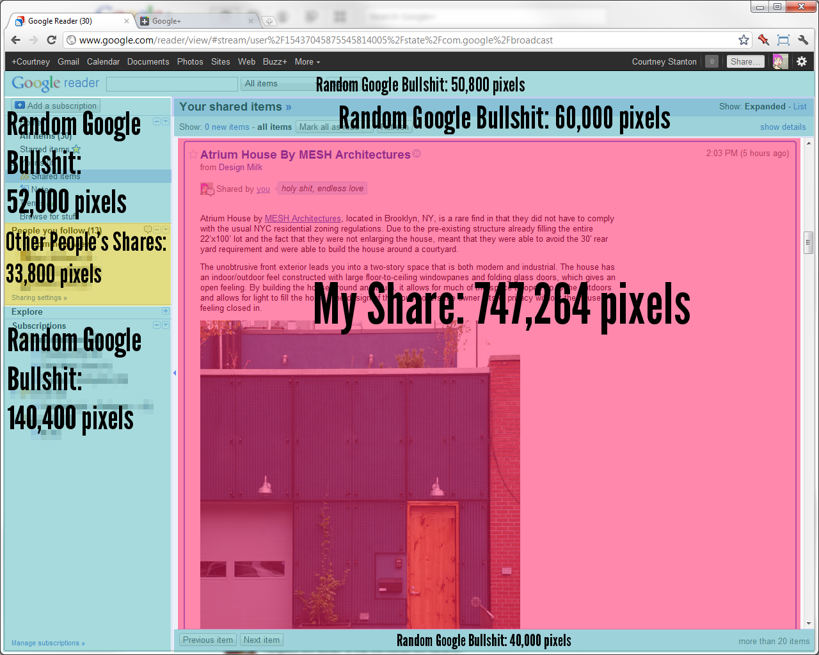This screenshot has height=655, width=819.
Task: Collapse the Subscriptions section with minus toggle
Action: click(157, 325)
